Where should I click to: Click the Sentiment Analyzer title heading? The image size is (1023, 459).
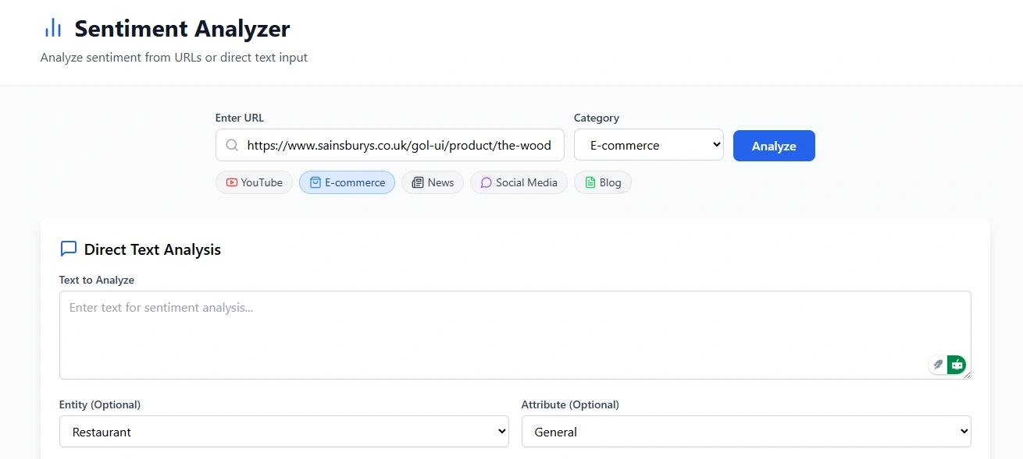tap(182, 29)
